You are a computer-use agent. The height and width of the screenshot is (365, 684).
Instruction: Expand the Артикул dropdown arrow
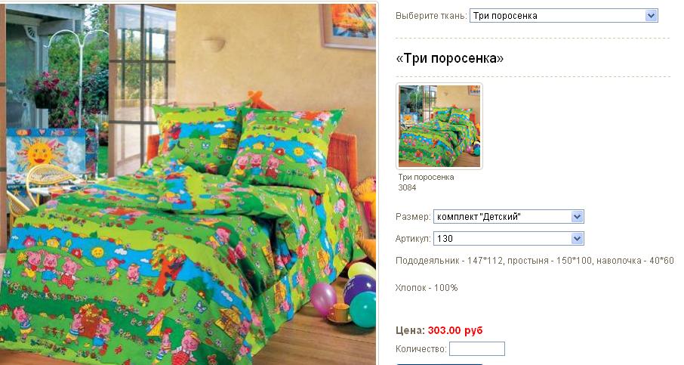pos(577,238)
